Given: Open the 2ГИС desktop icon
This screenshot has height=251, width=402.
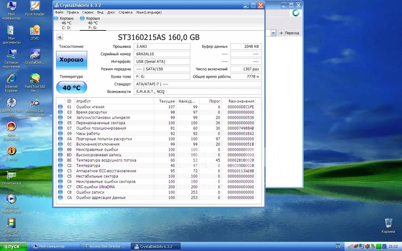Looking at the screenshot, I should 35,33.
